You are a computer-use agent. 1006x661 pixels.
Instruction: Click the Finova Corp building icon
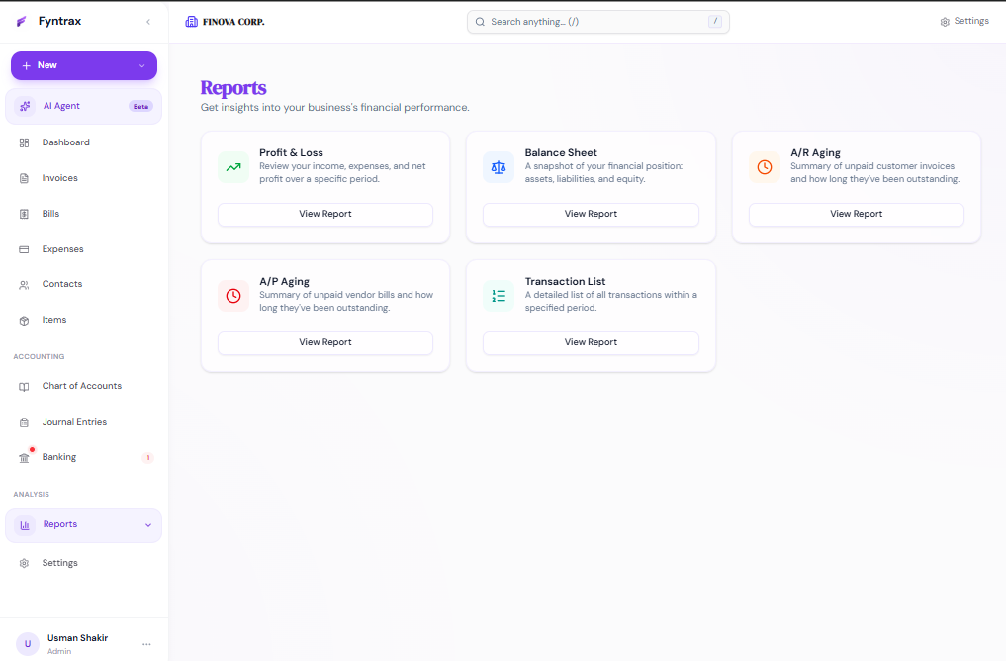click(x=191, y=22)
